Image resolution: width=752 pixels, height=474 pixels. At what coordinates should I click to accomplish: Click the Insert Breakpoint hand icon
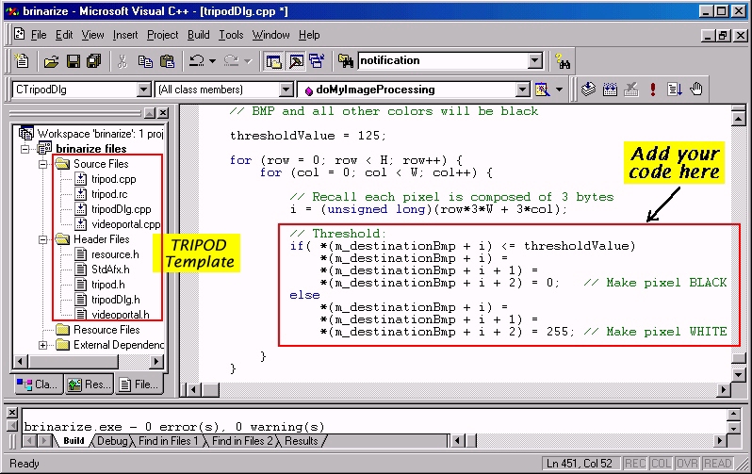pos(696,90)
